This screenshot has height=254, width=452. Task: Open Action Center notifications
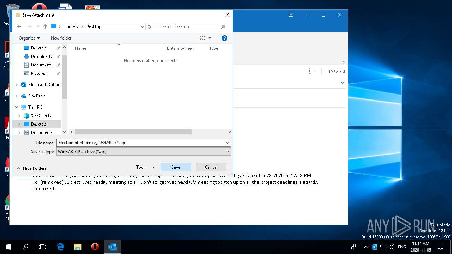[440, 247]
